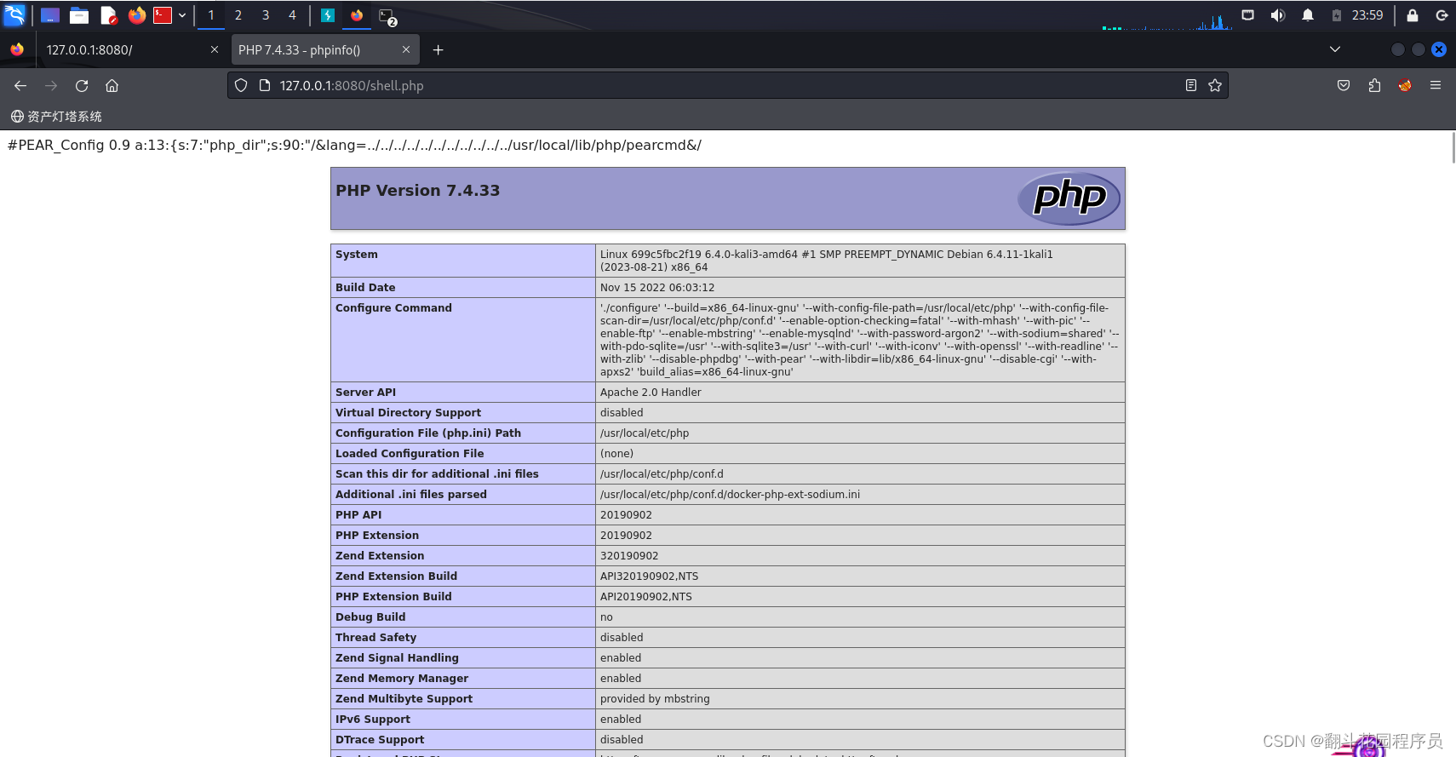Select the Zend Extension value 320190902
The width and height of the screenshot is (1456, 757).
point(629,556)
